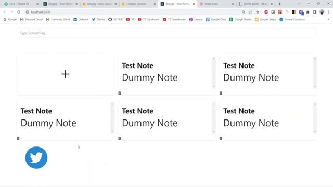Screen dimensions: 333x187
Task: Open the GITHUB bookmark
Action: click(x=116, y=19)
